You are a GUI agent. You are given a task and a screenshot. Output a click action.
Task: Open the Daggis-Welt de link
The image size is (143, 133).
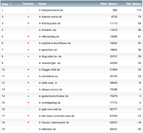point(51,70)
